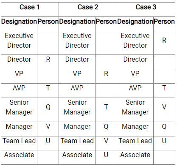Select the Designation header under Case 1
The width and height of the screenshot is (177, 166).
tap(19, 24)
